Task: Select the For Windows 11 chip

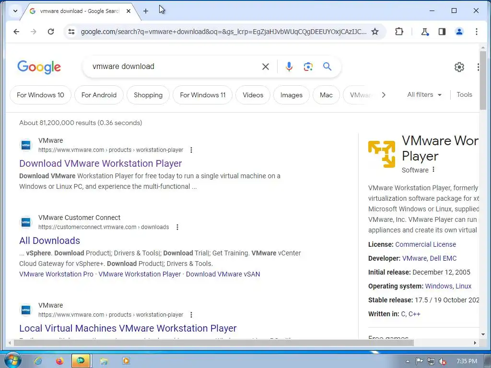Action: pos(203,95)
